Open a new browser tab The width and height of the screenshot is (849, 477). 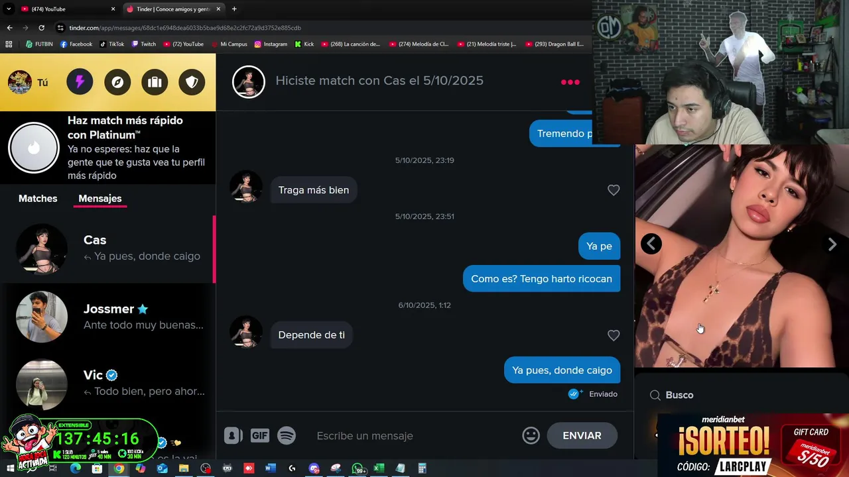click(234, 9)
